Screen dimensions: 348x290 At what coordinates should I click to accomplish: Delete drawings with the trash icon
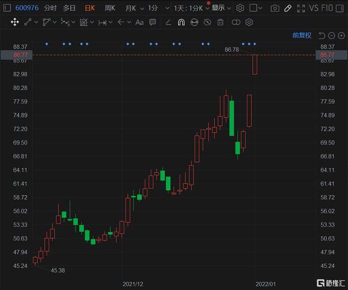pos(220,22)
